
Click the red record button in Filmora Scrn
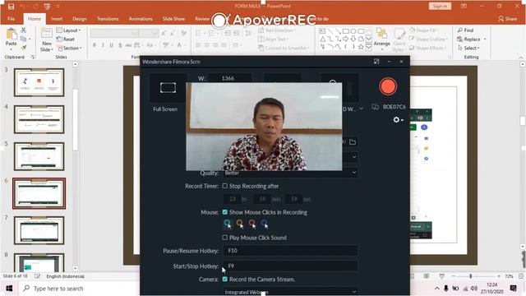coord(388,86)
